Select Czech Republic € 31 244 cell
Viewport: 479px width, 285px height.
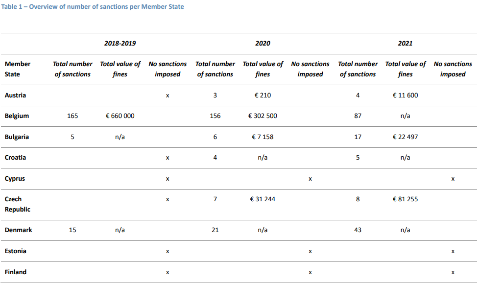(x=263, y=199)
